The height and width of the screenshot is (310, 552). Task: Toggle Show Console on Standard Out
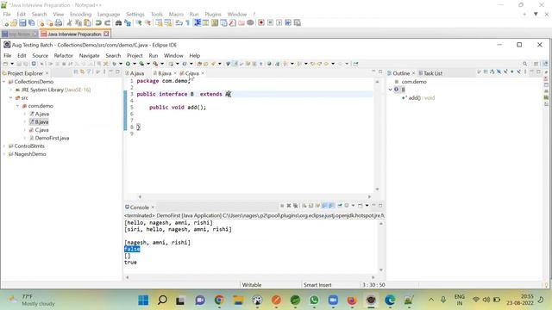(x=325, y=206)
